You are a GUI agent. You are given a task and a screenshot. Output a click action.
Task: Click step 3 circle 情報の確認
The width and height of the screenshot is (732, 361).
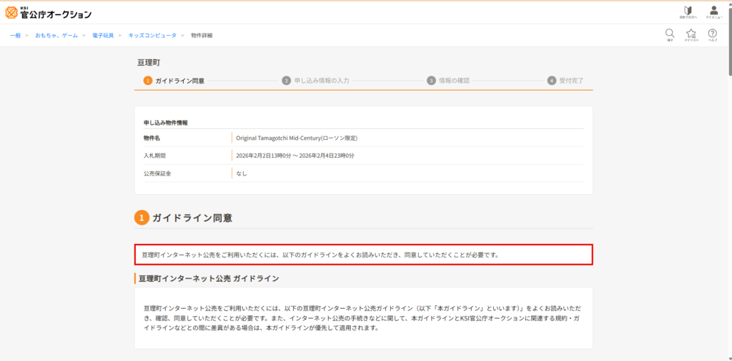[431, 81]
